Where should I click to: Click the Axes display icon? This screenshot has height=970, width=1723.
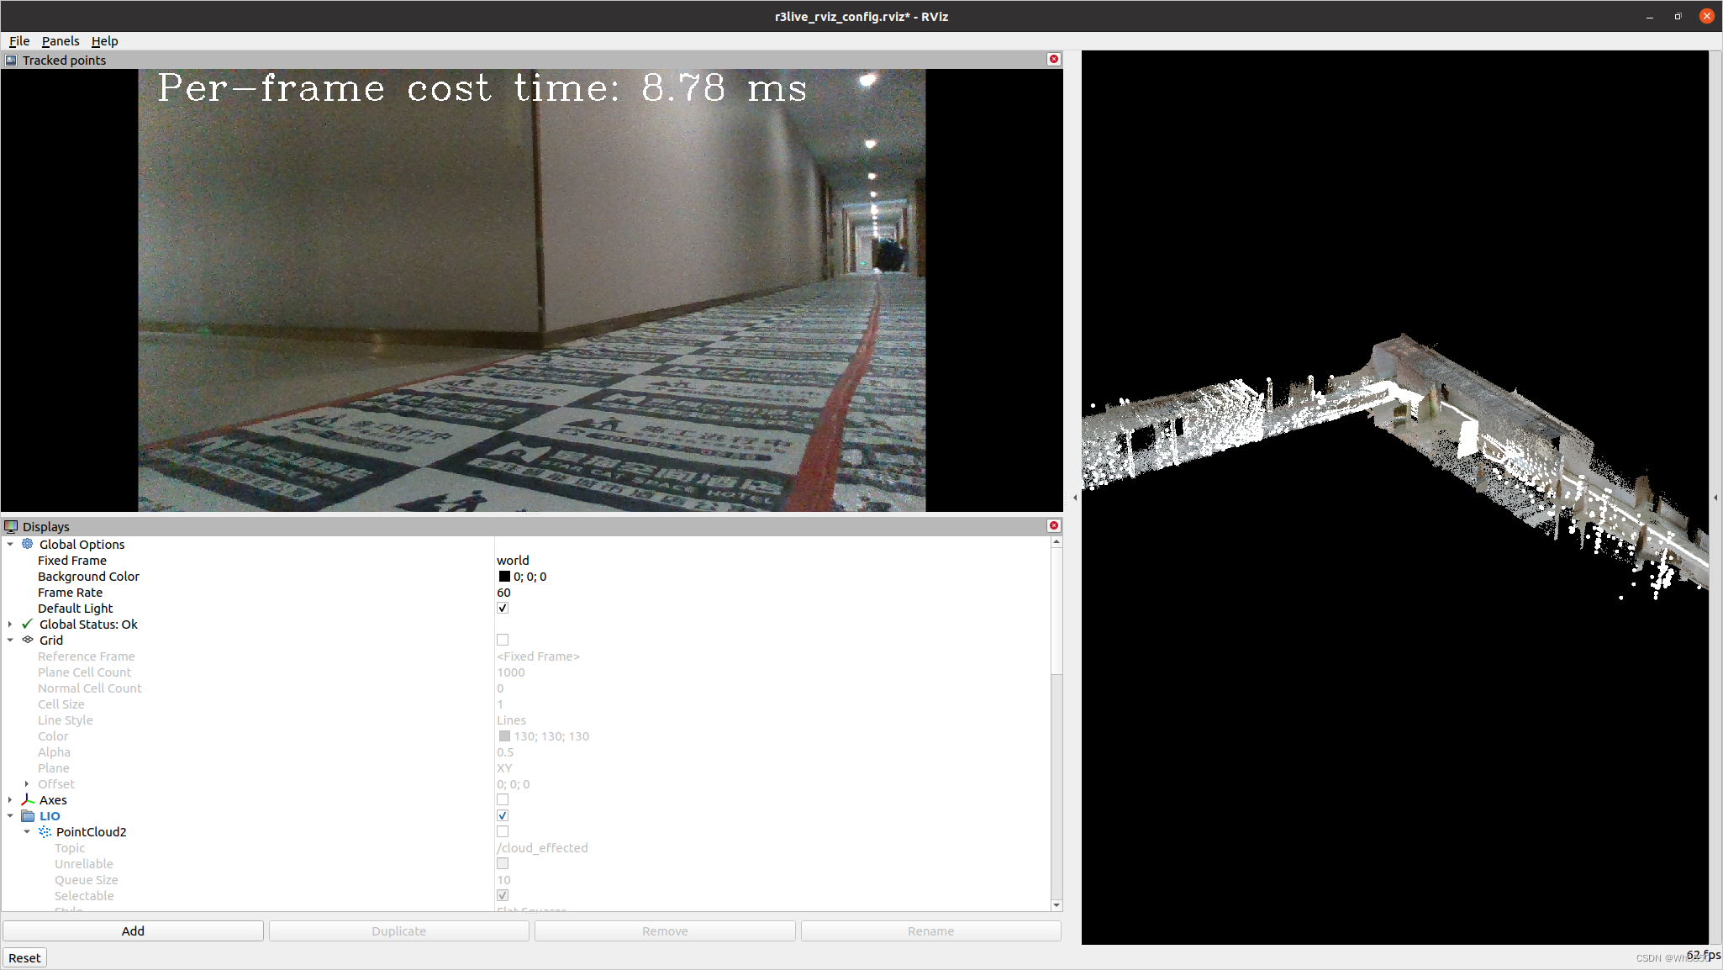click(x=26, y=799)
